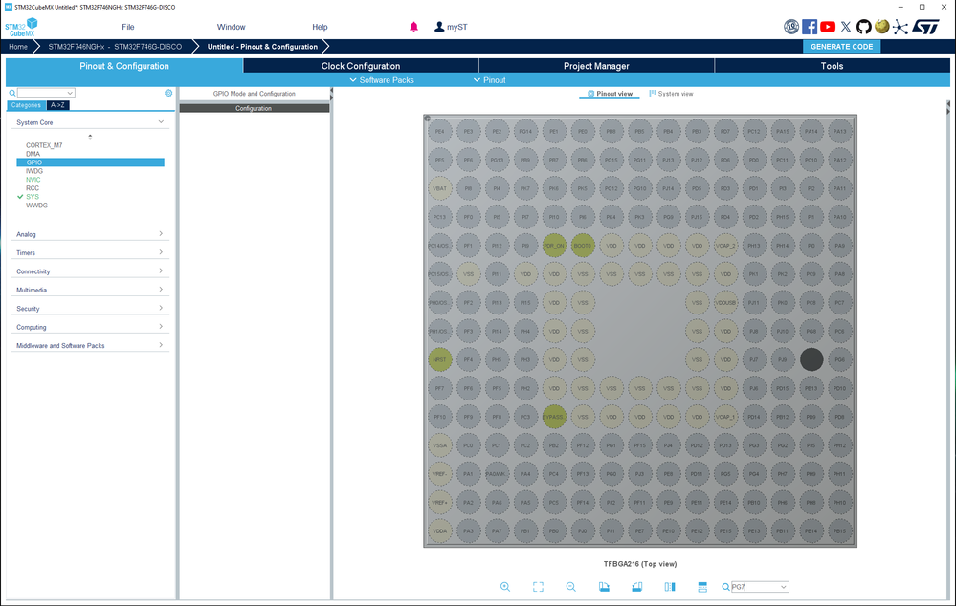The width and height of the screenshot is (956, 606).
Task: Switch to the Project Manager tab
Action: [x=596, y=66]
